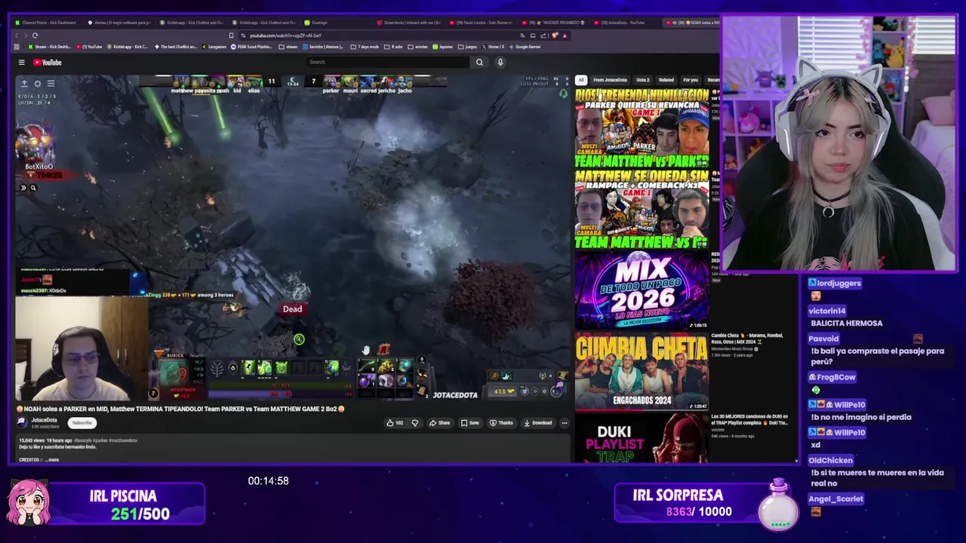This screenshot has height=543, width=966.
Task: Click the YouTube search magnifier button
Action: click(479, 63)
